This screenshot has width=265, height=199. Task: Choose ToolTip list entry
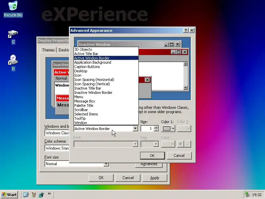pos(106,118)
